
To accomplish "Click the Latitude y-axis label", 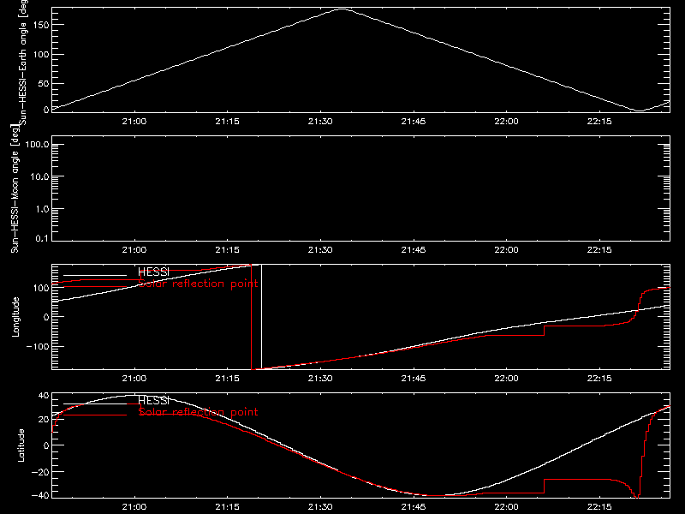I will click(x=21, y=445).
